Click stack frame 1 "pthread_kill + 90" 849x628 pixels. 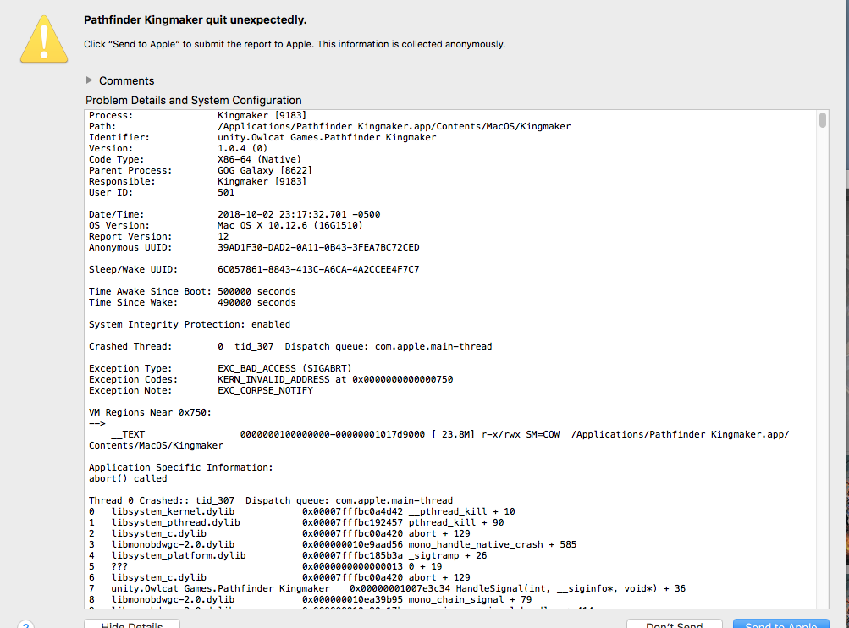[x=296, y=522]
